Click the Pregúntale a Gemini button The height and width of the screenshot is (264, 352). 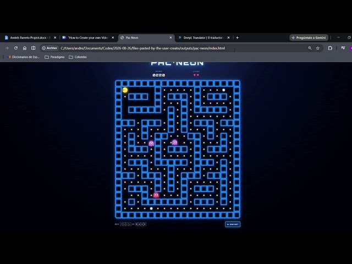(x=309, y=38)
